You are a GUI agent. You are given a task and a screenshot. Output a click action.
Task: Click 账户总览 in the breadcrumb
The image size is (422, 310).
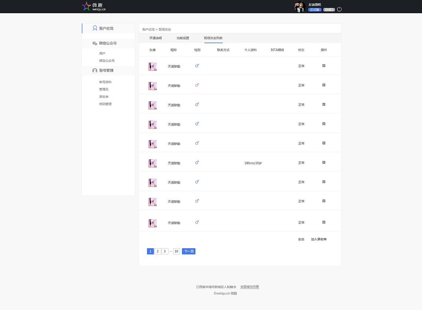[x=148, y=30]
